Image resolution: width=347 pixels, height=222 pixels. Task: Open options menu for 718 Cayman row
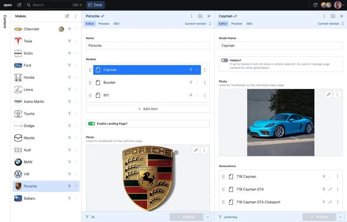337,177
